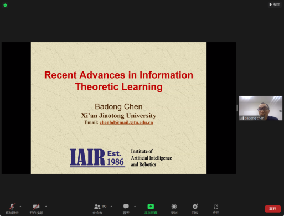Image resolution: width=284 pixels, height=216 pixels.
Task: Unmute the microphone icon
Action: (12, 207)
